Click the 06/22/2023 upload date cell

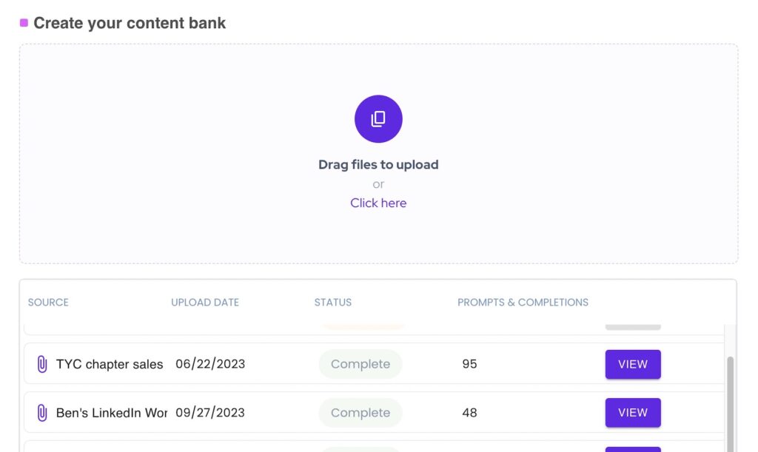pos(210,364)
